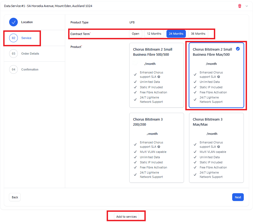Click Unlimited Data on Bitstream 3 Max/Max card
Image resolution: width=254 pixels, height=222 pixels.
[x=210, y=157]
